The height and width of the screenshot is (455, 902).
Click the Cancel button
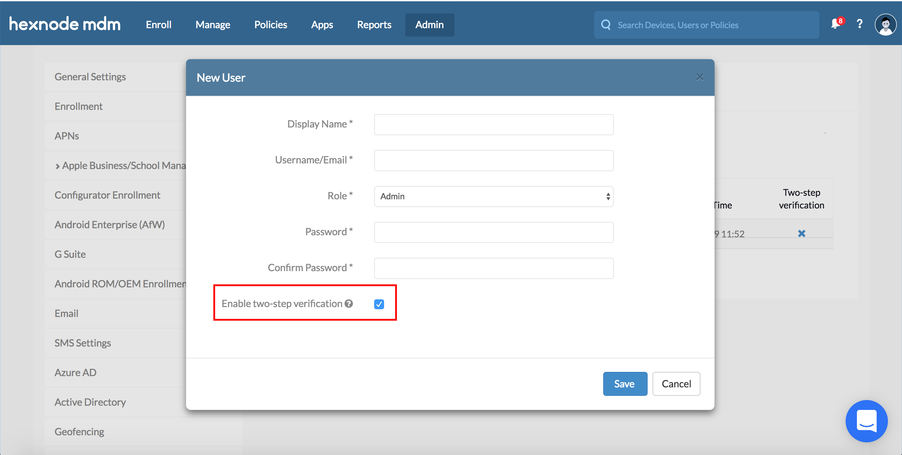(x=676, y=384)
